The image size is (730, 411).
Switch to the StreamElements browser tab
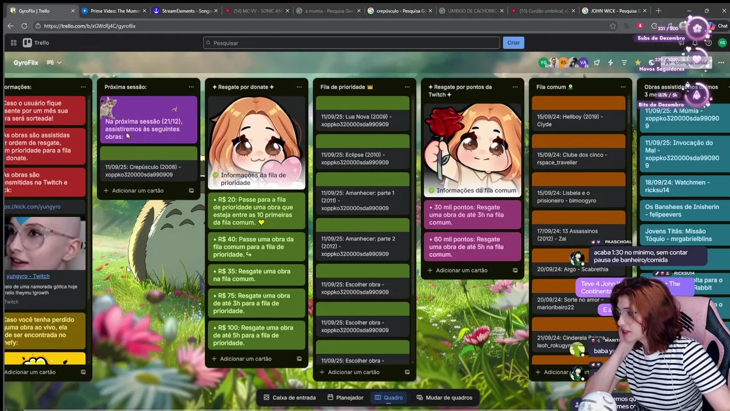click(185, 11)
